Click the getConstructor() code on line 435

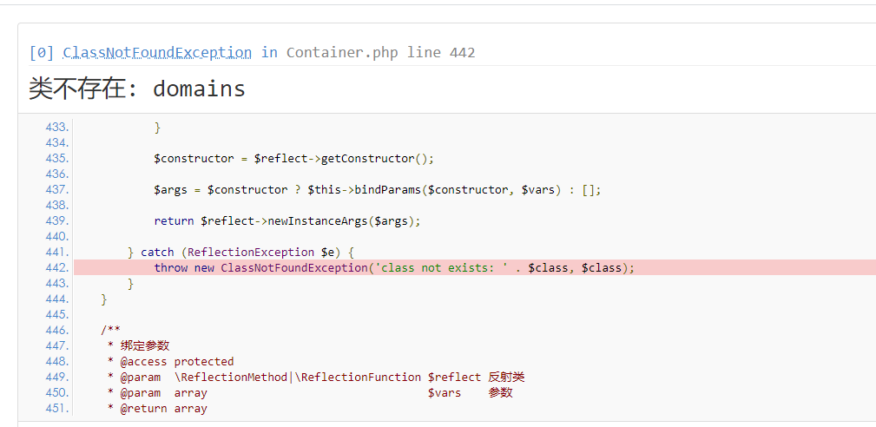(x=377, y=158)
